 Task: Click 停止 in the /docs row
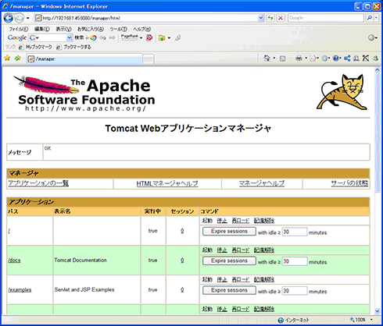click(222, 250)
